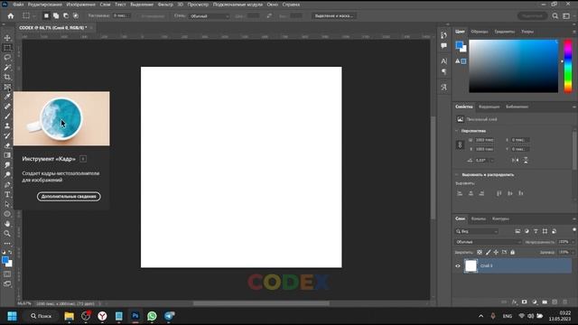Select the Pen tool
Image resolution: width=578 pixels, height=325 pixels.
[x=7, y=184]
